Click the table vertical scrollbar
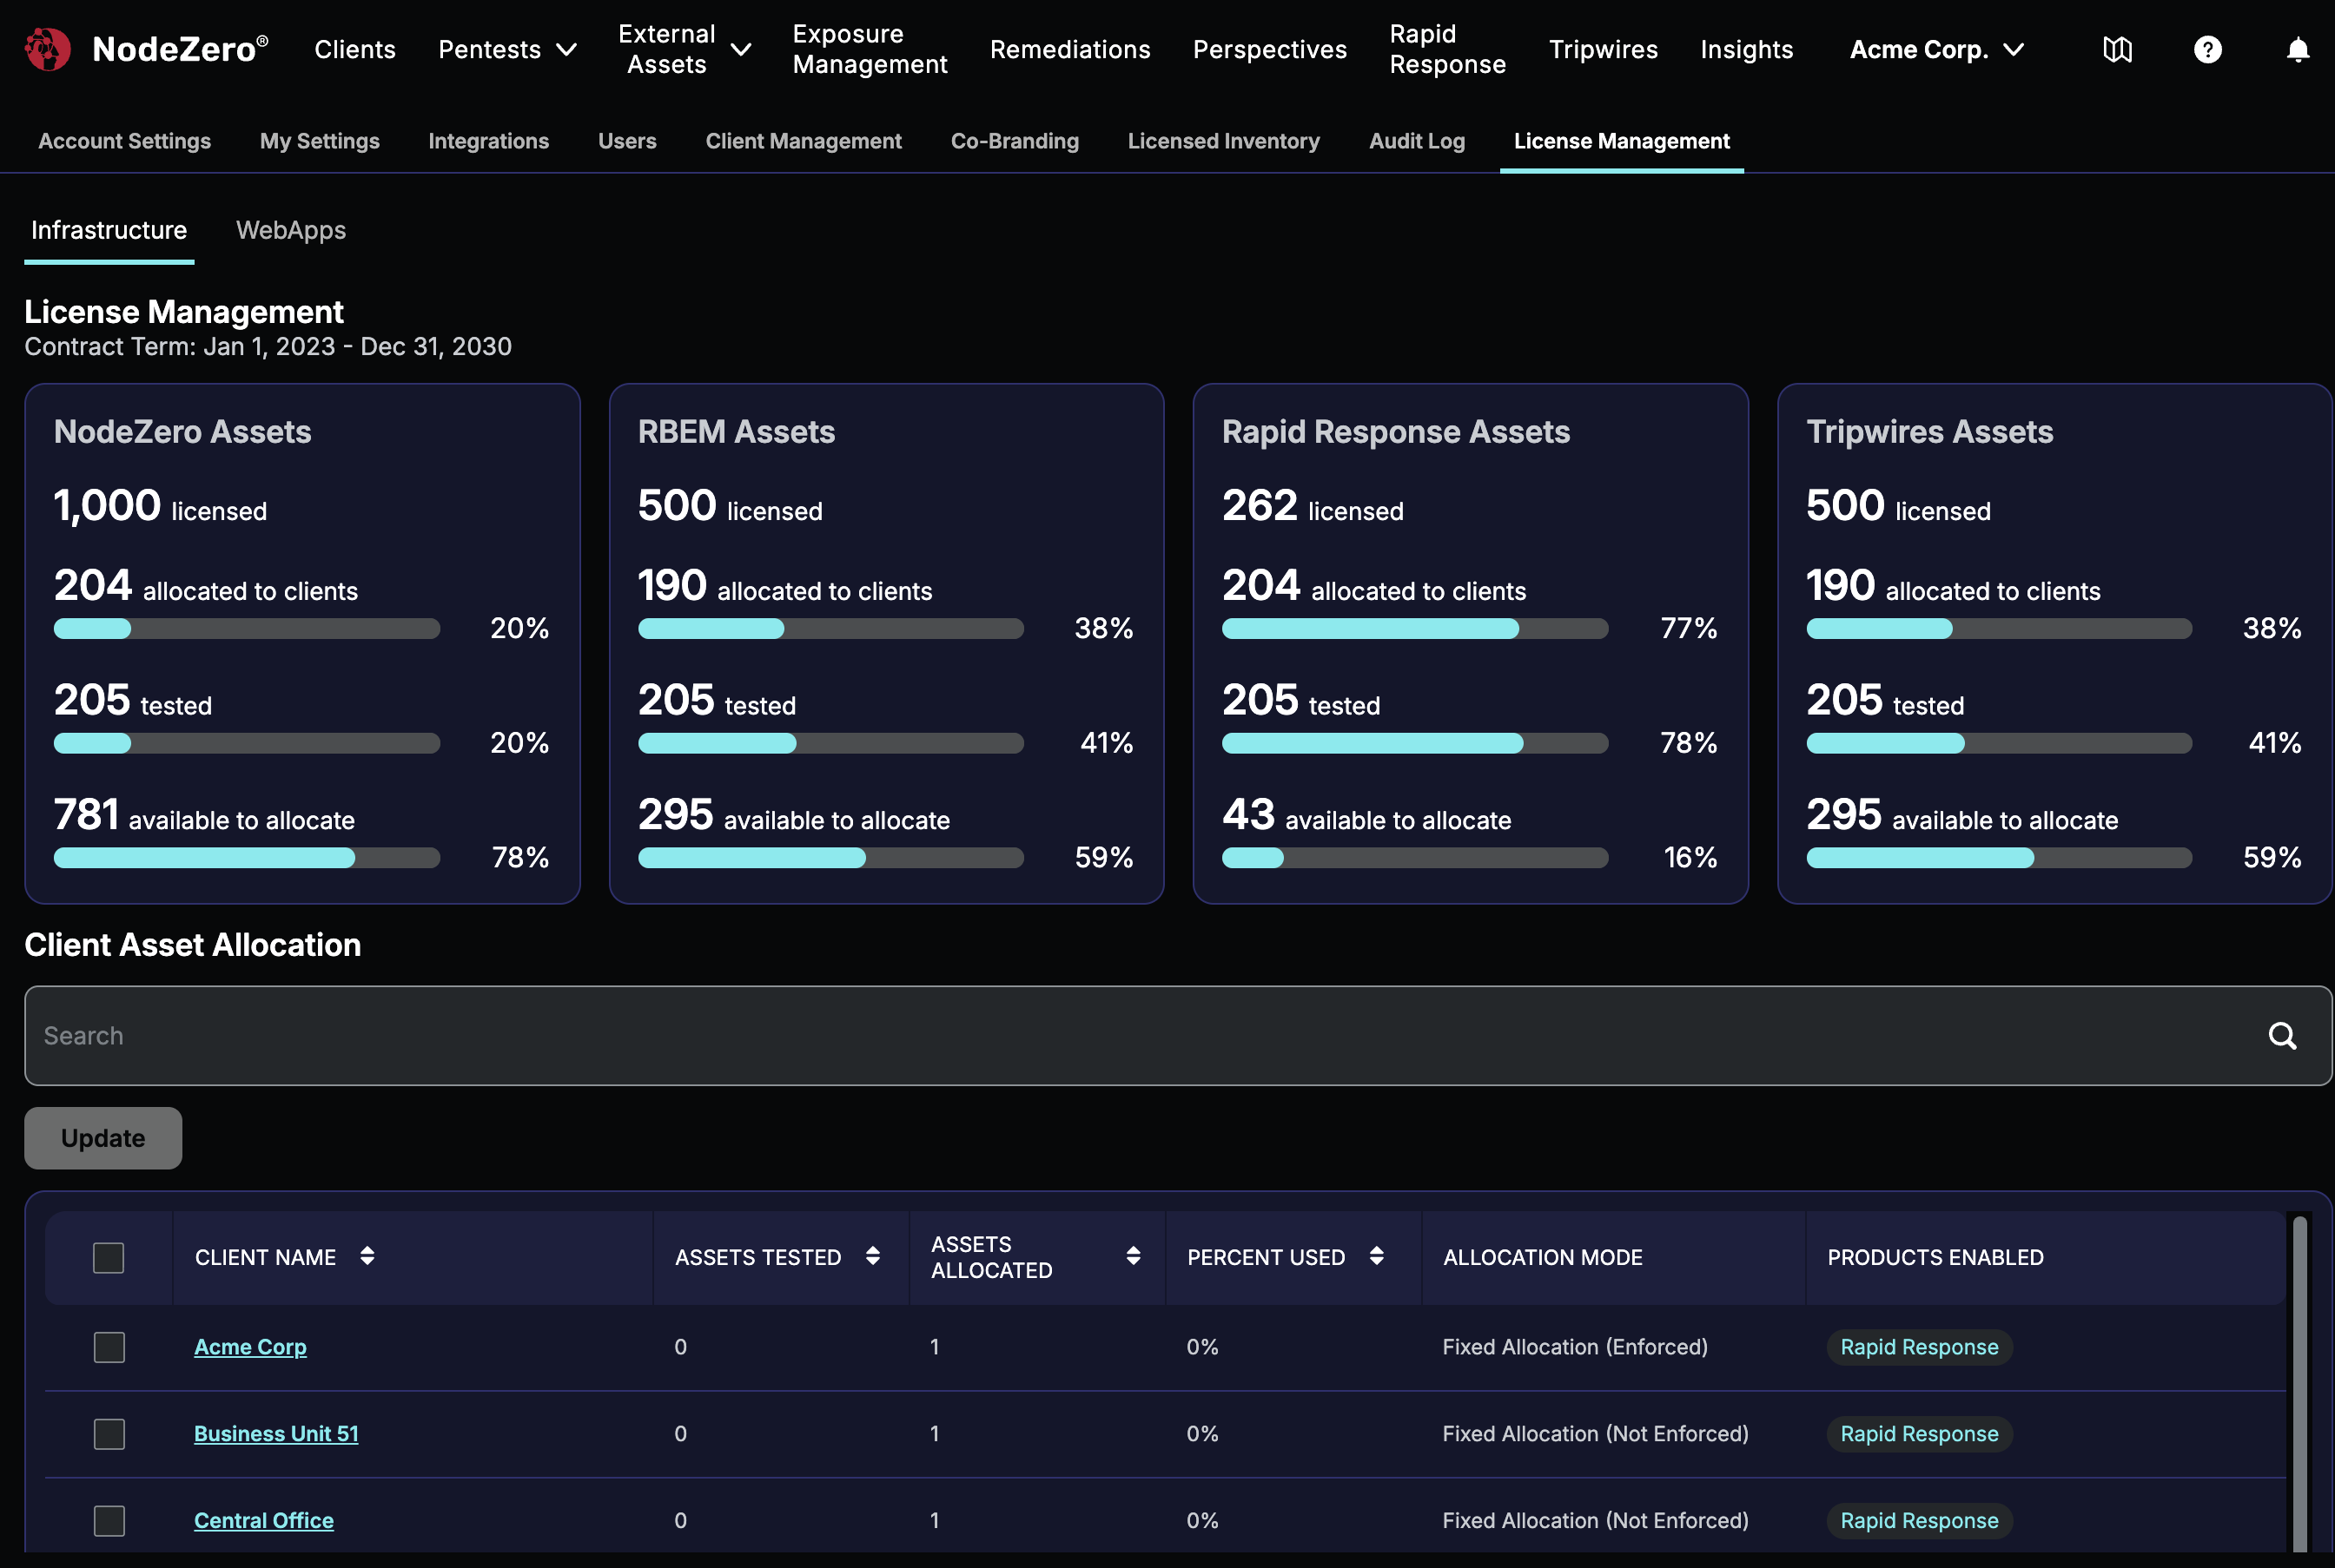Image resolution: width=2335 pixels, height=1568 pixels. (x=2300, y=1383)
